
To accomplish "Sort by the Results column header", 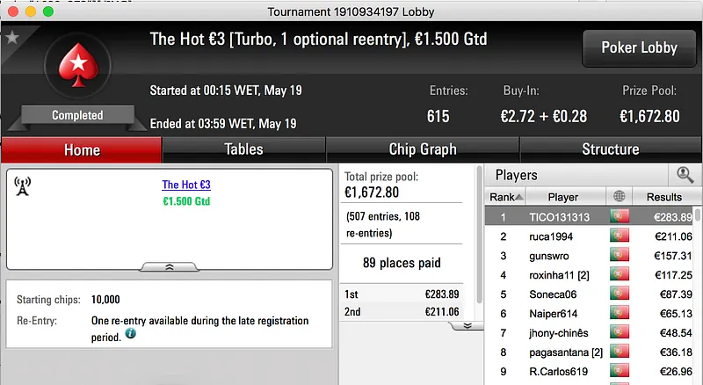I will point(663,197).
